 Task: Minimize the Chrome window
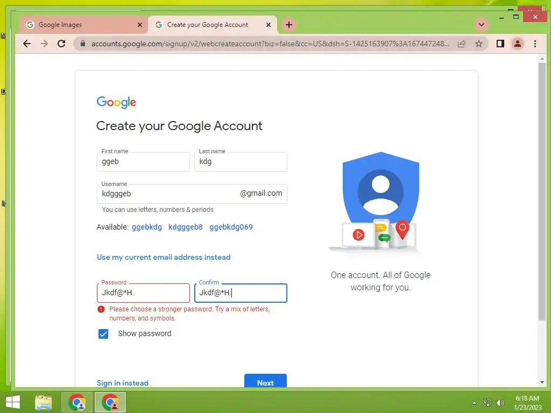point(501,17)
